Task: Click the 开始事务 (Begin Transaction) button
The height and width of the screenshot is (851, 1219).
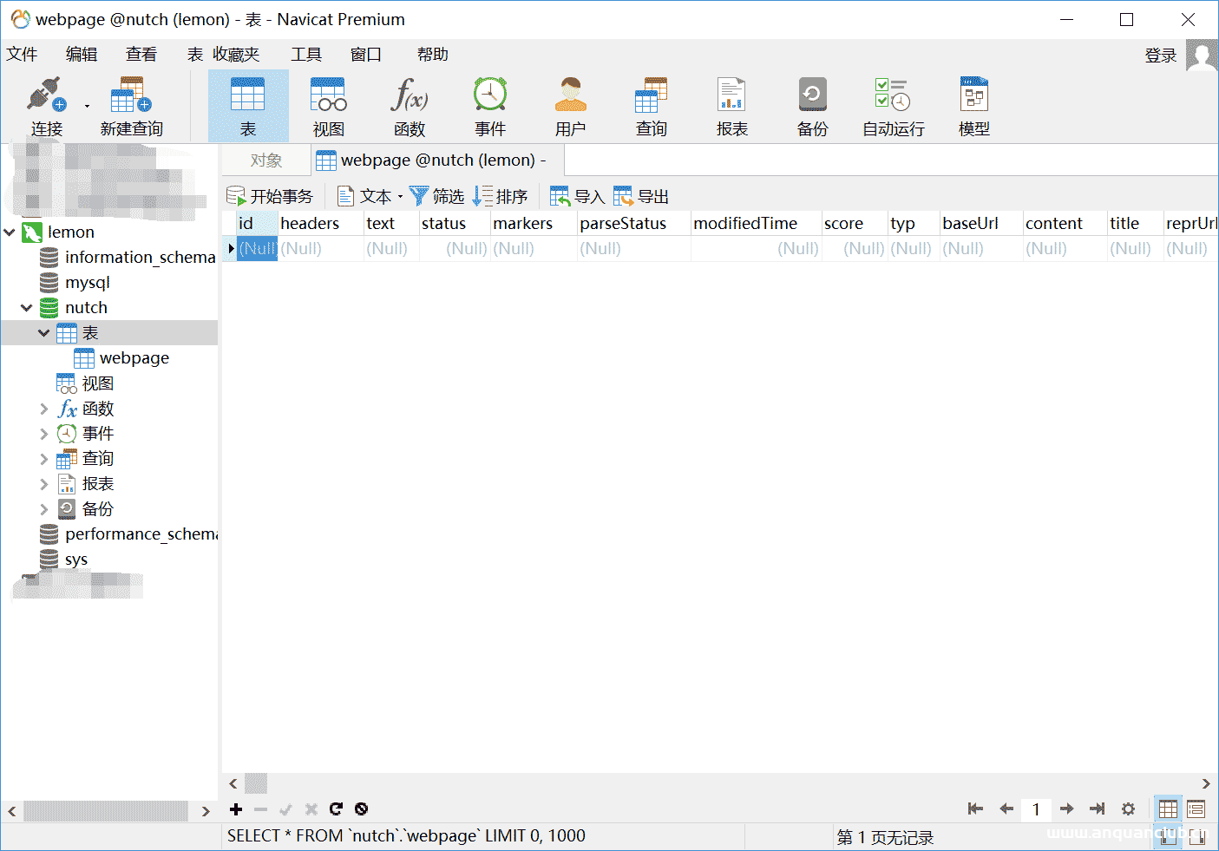Action: point(270,197)
